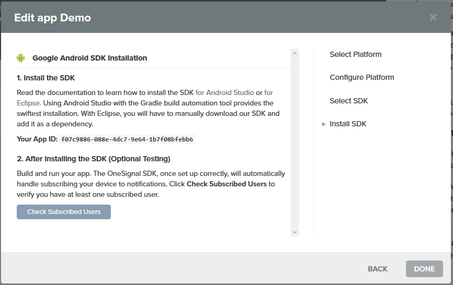Click the arrow marker beside Install SDK
Image resolution: width=453 pixels, height=285 pixels.
coord(324,124)
